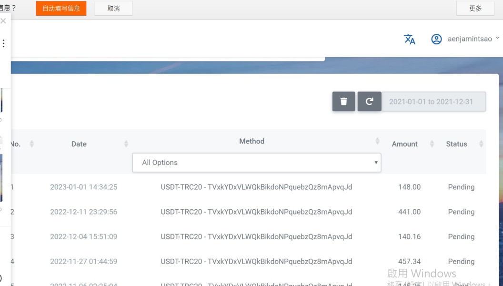Open the three-dot vertical menu
The width and height of the screenshot is (503, 286).
pos(3,43)
